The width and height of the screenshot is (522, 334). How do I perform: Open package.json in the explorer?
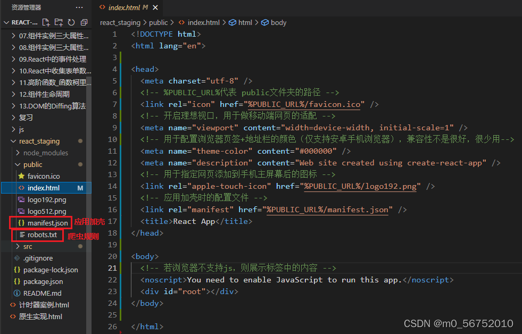(x=43, y=281)
